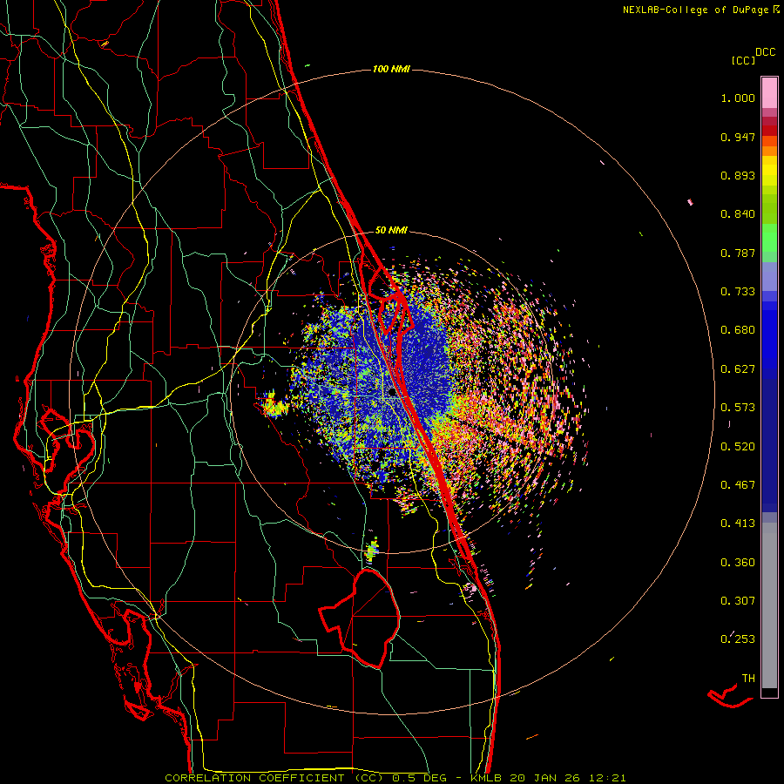The image size is (784, 784).
Task: Click the 0.680 legend value
Action: point(738,330)
